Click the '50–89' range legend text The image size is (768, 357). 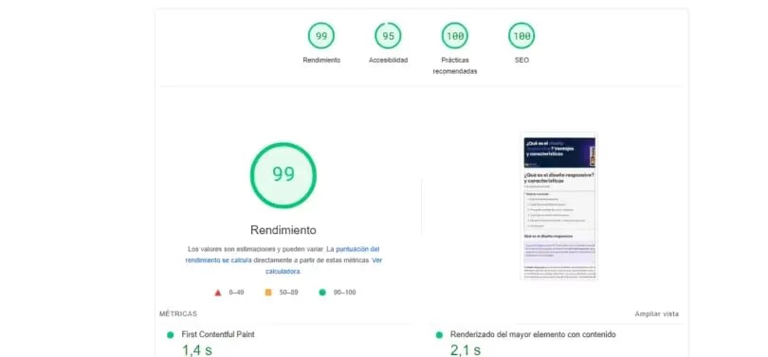pyautogui.click(x=288, y=293)
